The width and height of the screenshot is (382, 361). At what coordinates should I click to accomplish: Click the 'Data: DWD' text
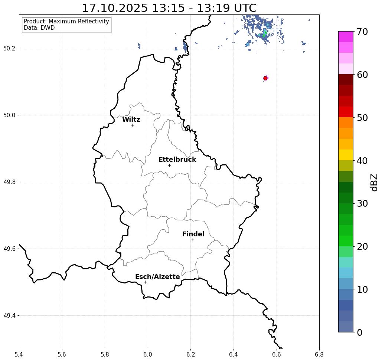point(39,28)
